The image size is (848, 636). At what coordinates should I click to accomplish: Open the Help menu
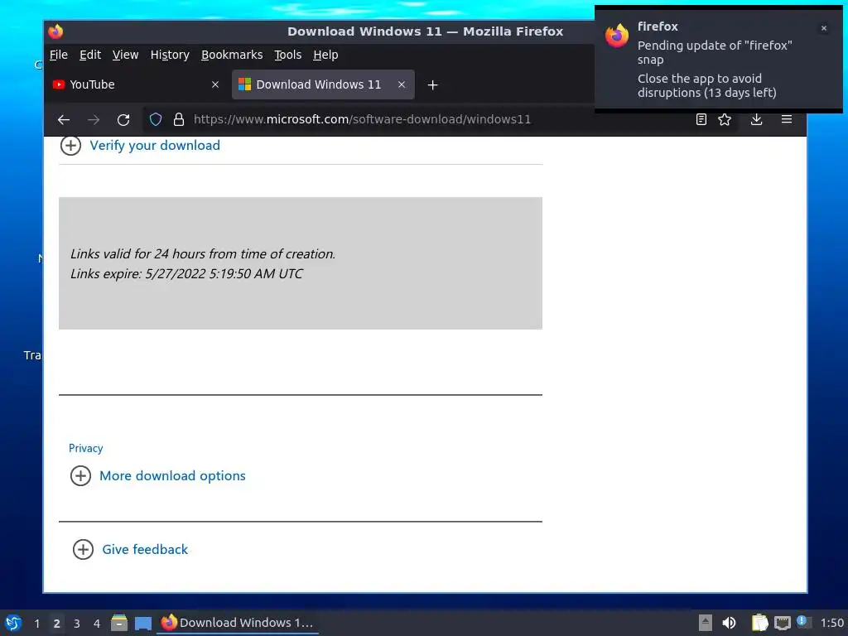tap(325, 55)
